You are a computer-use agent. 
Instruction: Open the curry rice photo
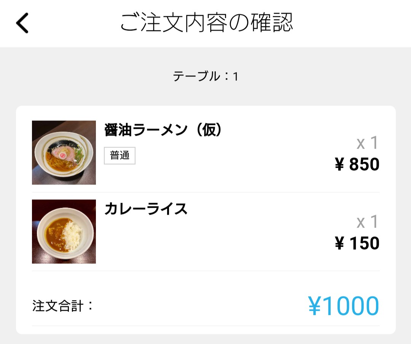[64, 231]
